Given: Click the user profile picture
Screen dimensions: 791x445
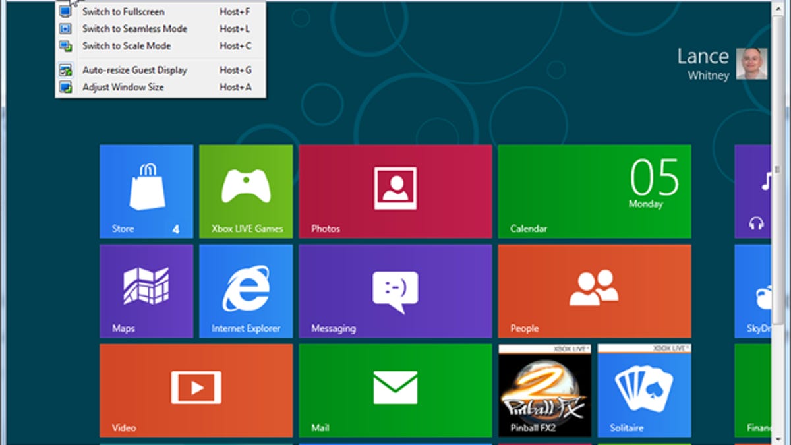Looking at the screenshot, I should pyautogui.click(x=751, y=64).
